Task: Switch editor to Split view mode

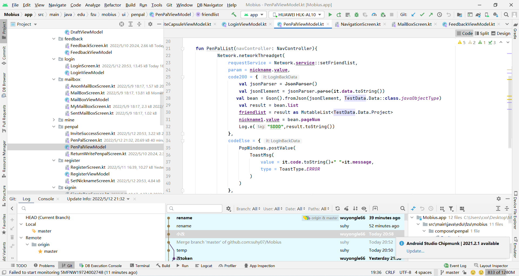Action: 482,33
